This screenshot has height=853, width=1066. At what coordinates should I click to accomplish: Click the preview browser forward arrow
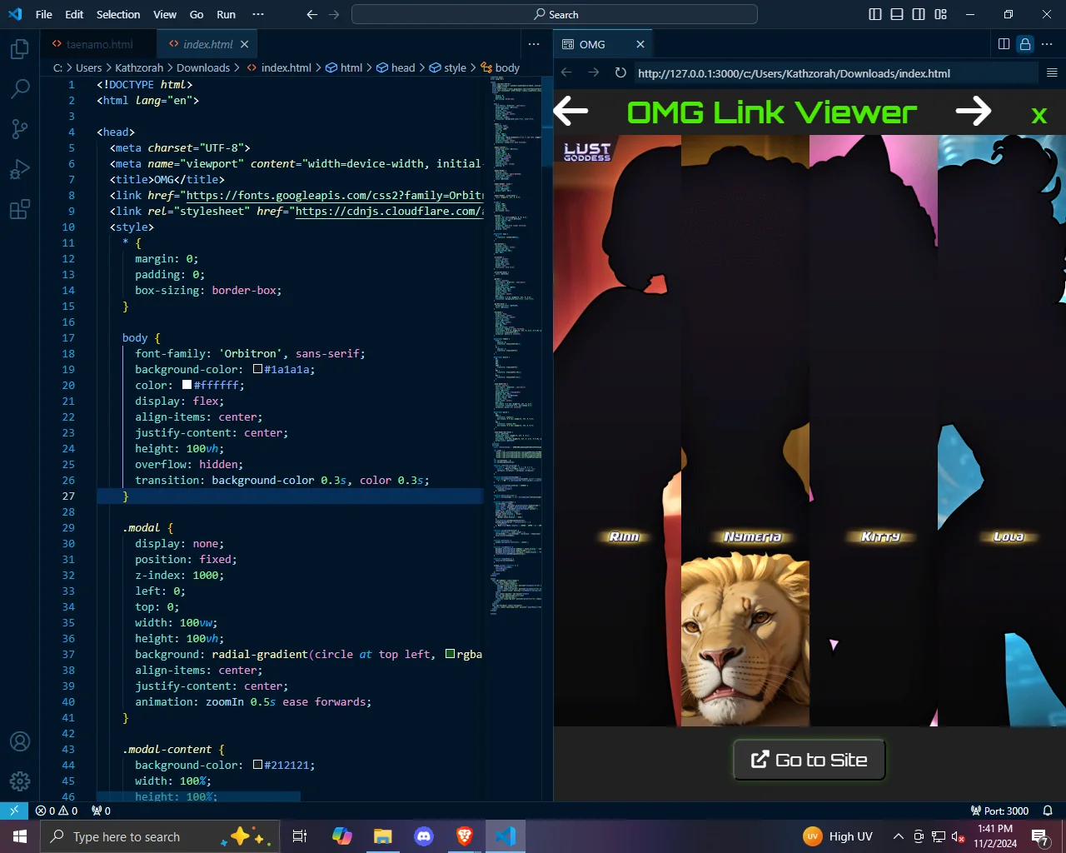pos(593,73)
